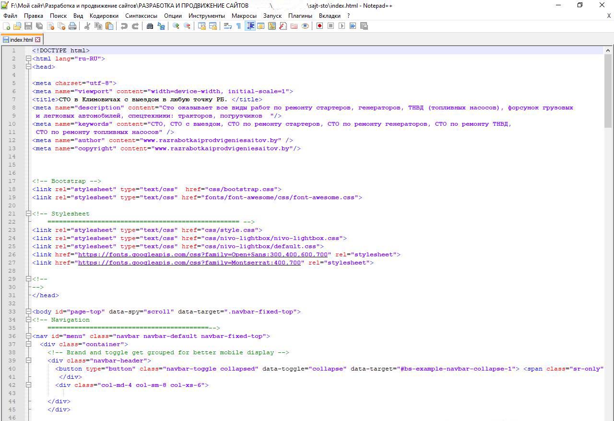The height and width of the screenshot is (421, 614).
Task: Toggle the Indent Guide toolbar button
Action: [250, 26]
